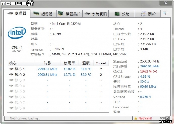The width and height of the screenshot is (174, 124).
Task: Click the document icon on 關於 tab
Action: [143, 14]
